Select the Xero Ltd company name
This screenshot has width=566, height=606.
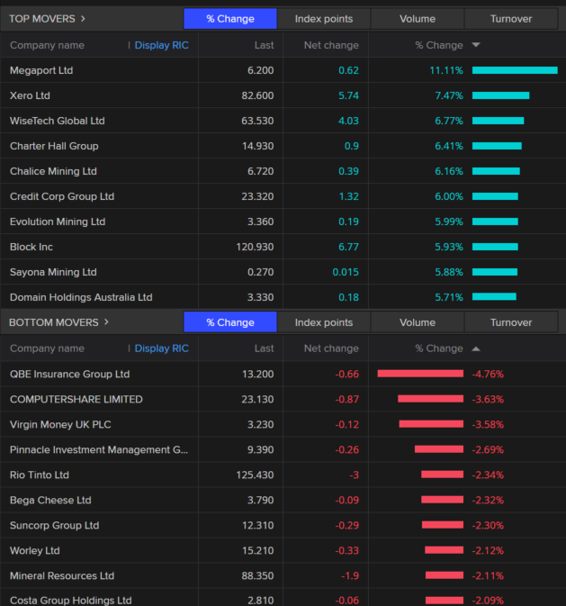tap(30, 95)
